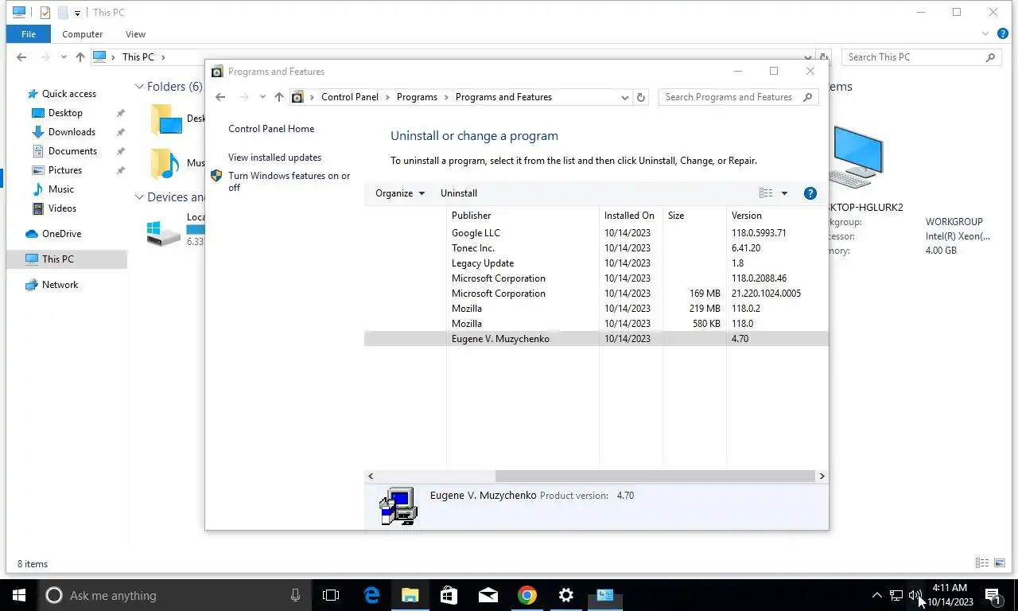Viewport: 1018px width, 611px height.
Task: Select the Legacy Update row
Action: pos(596,263)
